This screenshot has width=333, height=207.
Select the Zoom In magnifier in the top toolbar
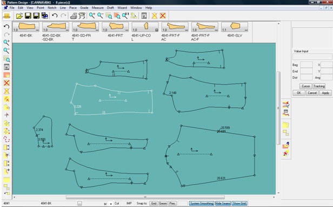[x=92, y=16]
